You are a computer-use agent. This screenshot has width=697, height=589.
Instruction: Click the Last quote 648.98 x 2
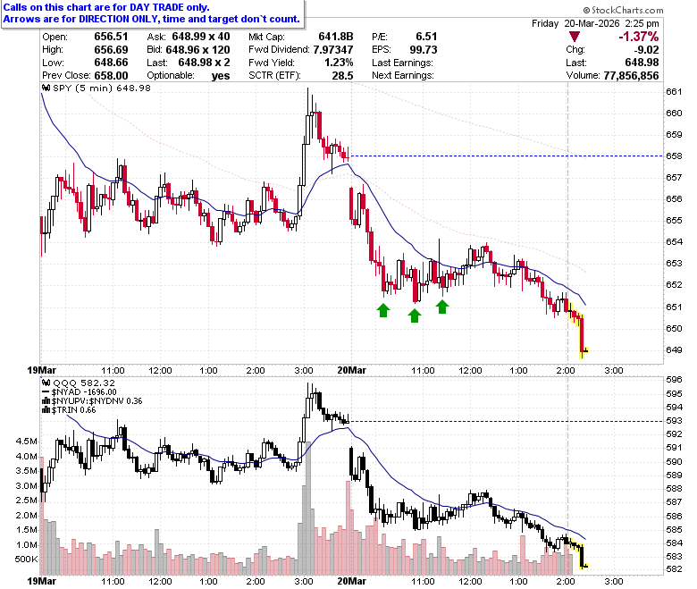(204, 63)
